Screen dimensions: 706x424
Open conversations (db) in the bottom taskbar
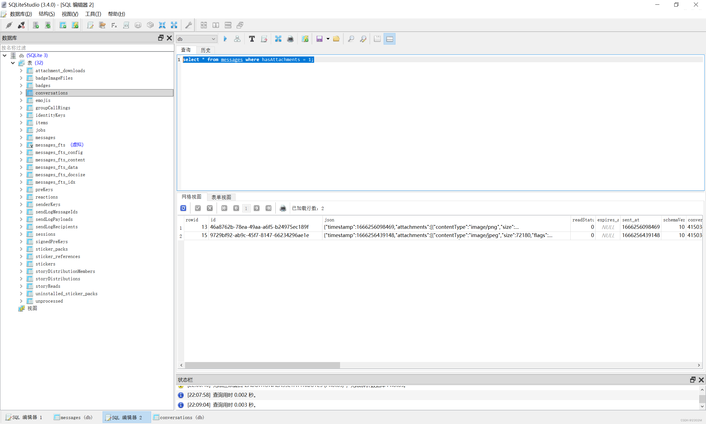pos(179,417)
